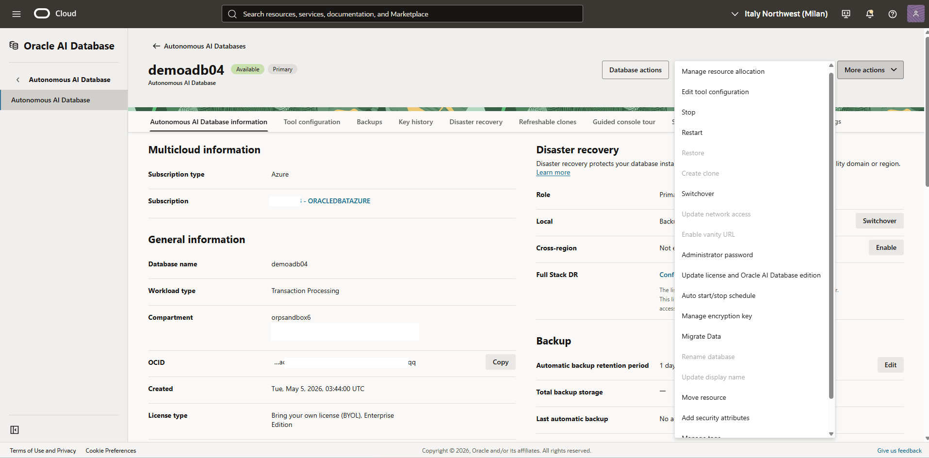Click the created date Tue, May 5, 2026
Screen dimensions: 929x458
click(x=318, y=389)
